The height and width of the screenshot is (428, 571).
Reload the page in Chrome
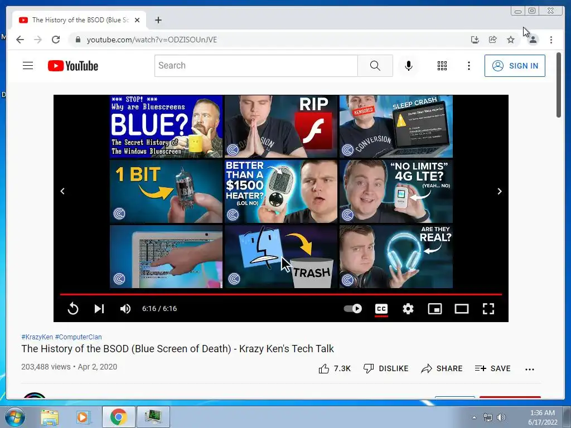[56, 40]
